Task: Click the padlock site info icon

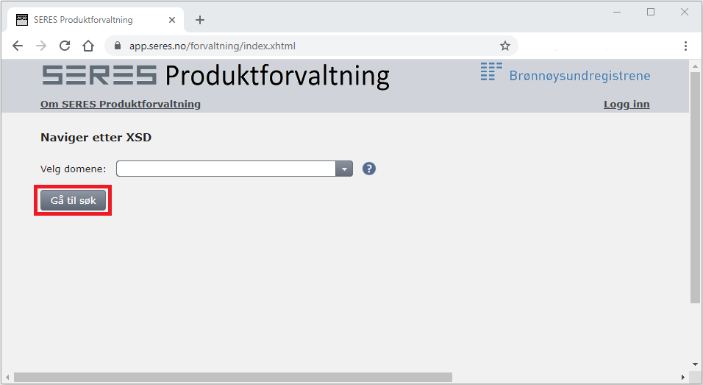Action: 118,46
